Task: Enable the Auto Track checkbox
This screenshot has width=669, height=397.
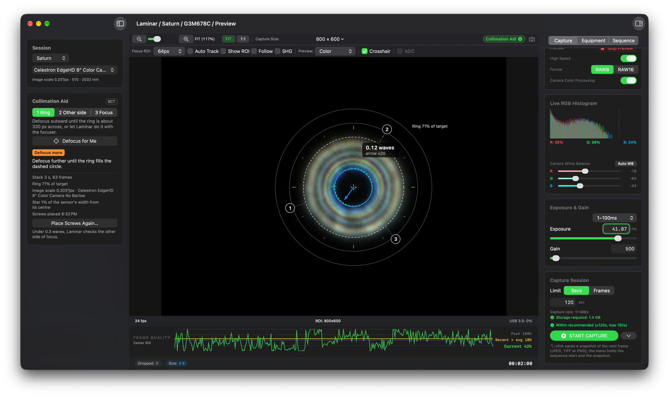Action: (190, 51)
